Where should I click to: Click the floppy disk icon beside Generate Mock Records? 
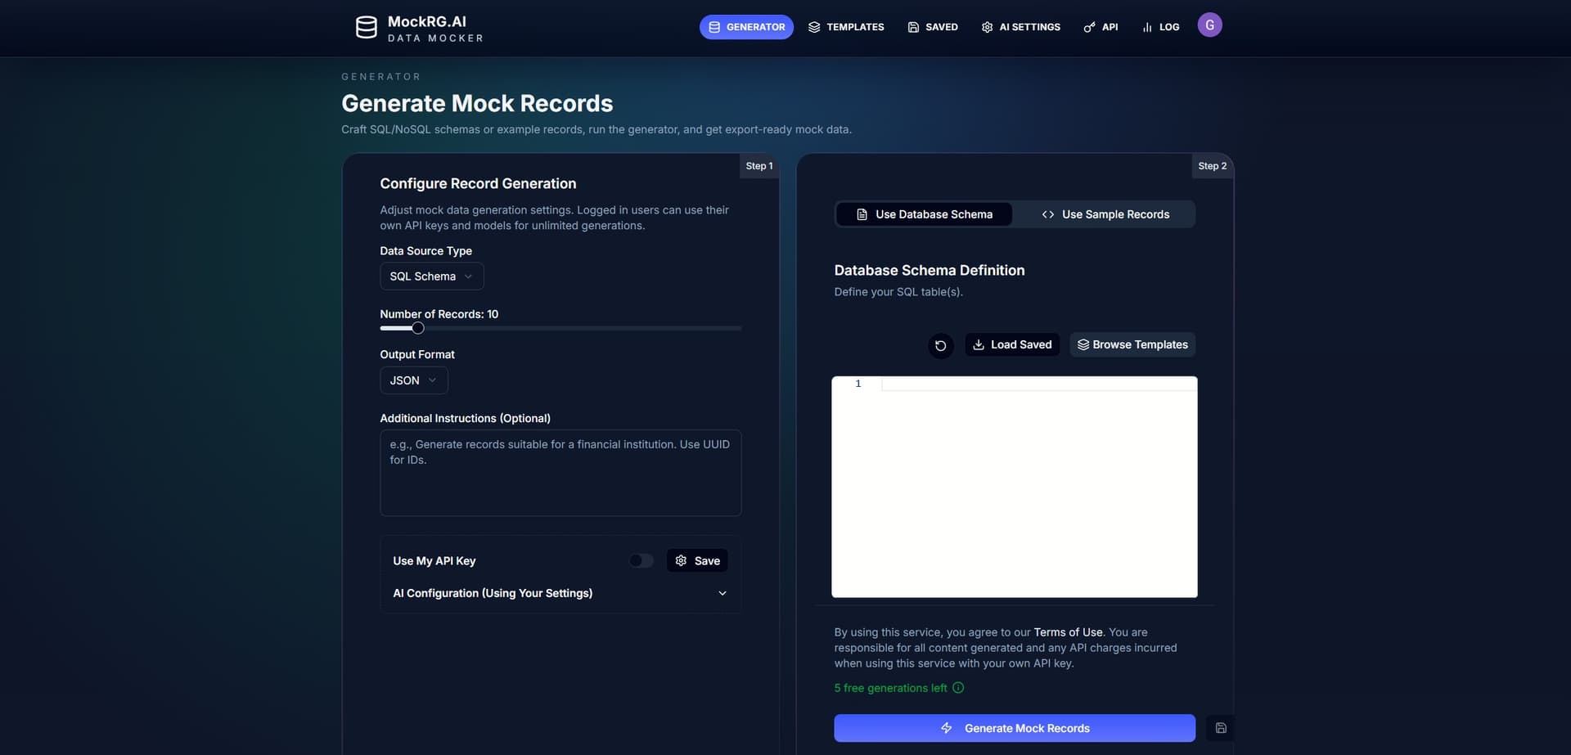tap(1220, 727)
